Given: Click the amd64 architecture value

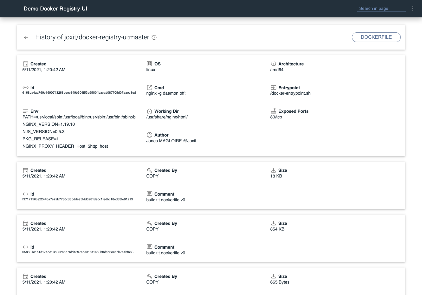Looking at the screenshot, I should [x=277, y=70].
